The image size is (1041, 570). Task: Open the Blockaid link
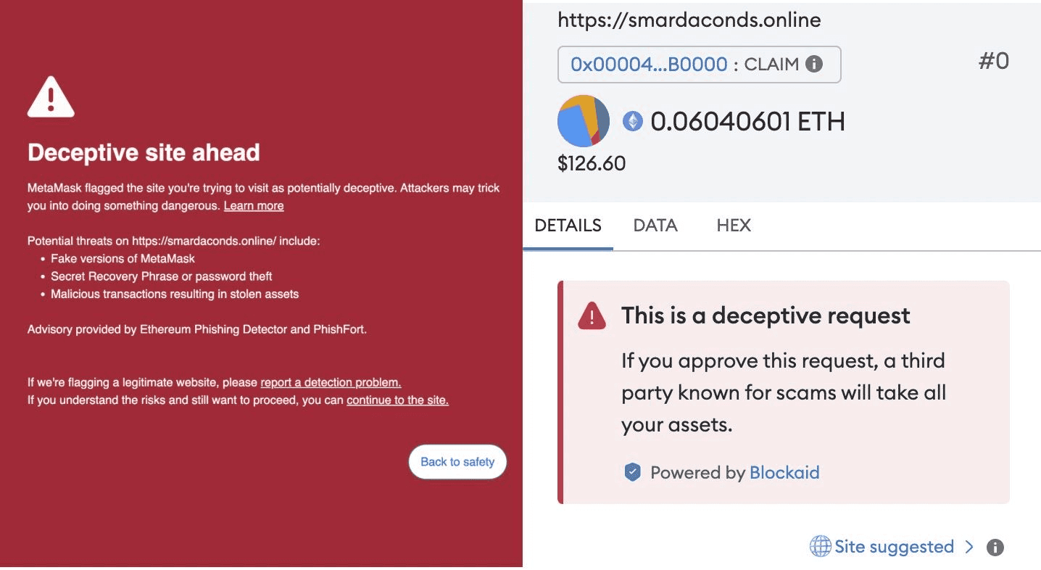tap(784, 473)
